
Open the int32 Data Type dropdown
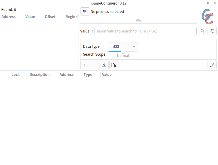tap(123, 46)
